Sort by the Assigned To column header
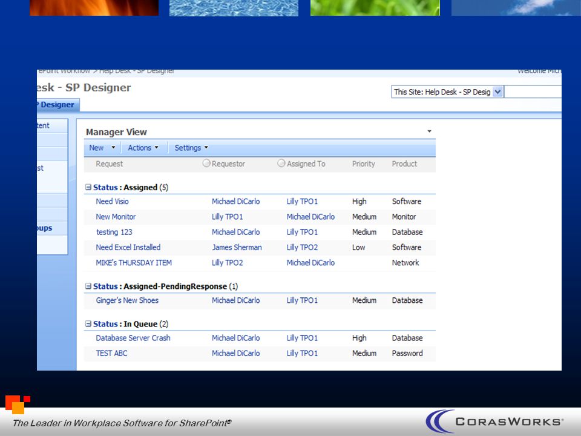Image resolution: width=581 pixels, height=436 pixels. pos(306,164)
